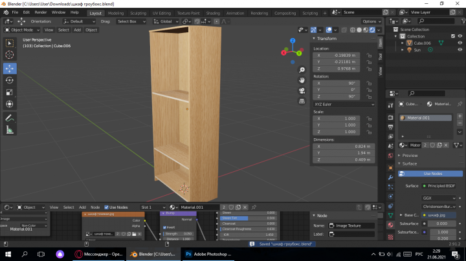Click the zoom magnifier in viewport
This screenshot has width=466, height=261.
302,70
